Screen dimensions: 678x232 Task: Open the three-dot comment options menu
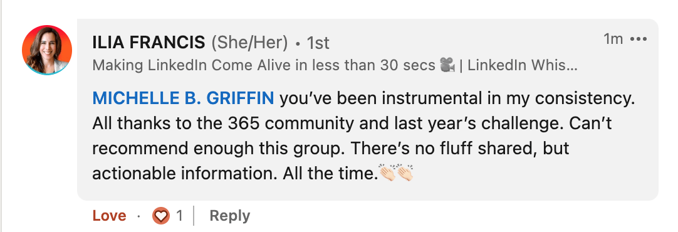pyautogui.click(x=639, y=40)
